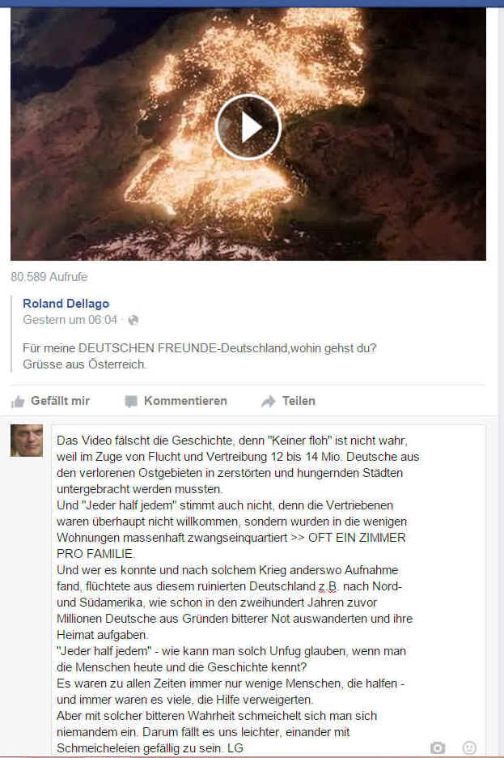This screenshot has width=504, height=758.
Task: Open the emoji smiley picker
Action: pyautogui.click(x=469, y=747)
